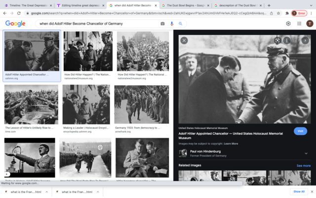Go back to the previous page
The width and height of the screenshot is (316, 198).
click(5, 13)
